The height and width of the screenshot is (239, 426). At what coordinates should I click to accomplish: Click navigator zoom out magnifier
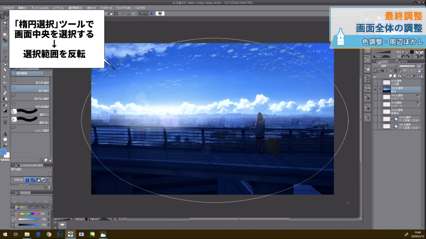403,52
